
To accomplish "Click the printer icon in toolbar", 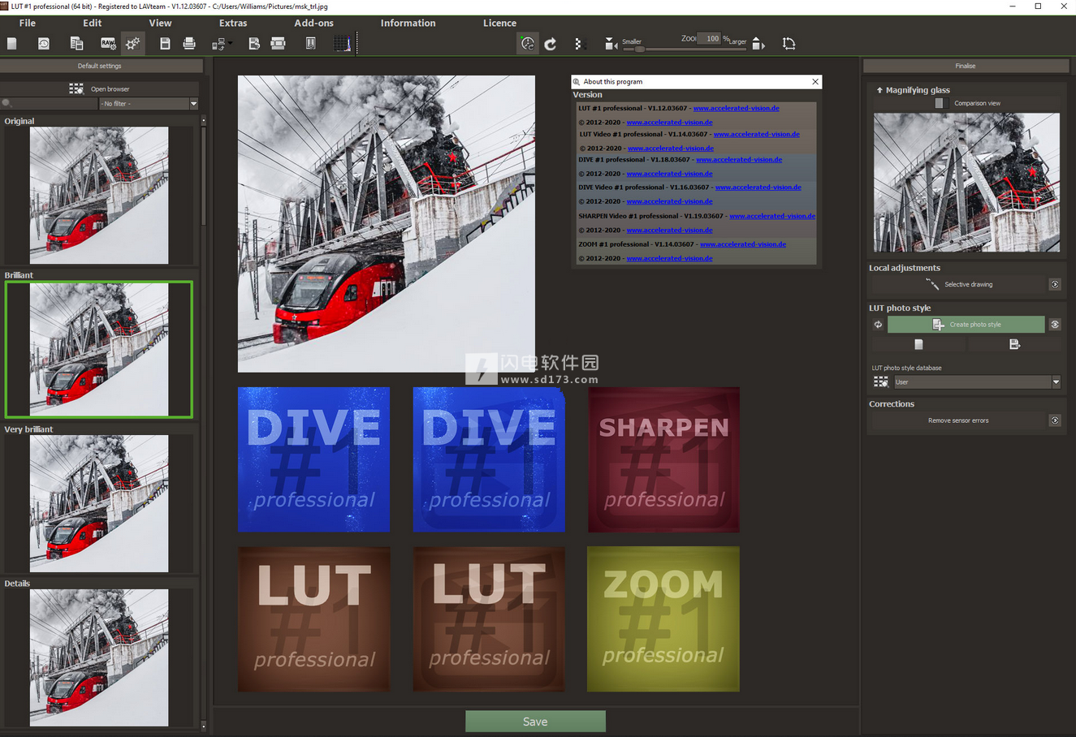I will click(x=189, y=44).
